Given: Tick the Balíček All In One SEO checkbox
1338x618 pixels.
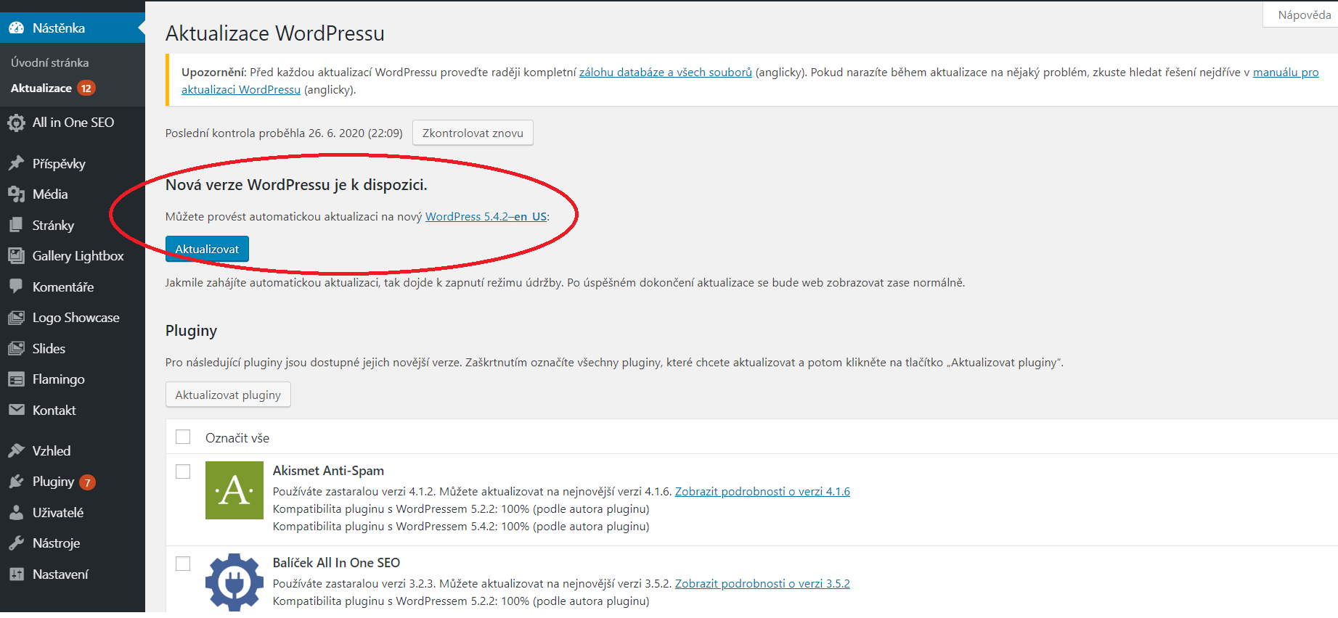Looking at the screenshot, I should 183,564.
